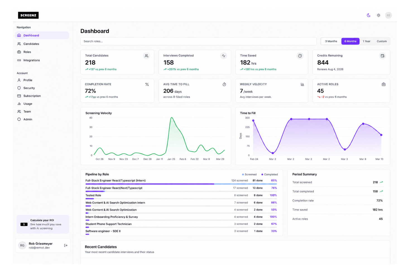Screen dimensions: 413x275
Task: Click the Completed legend dot
Action: (262, 174)
